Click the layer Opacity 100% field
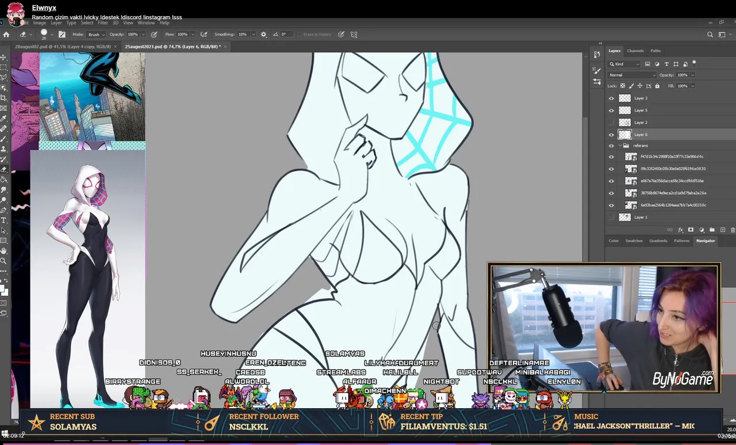Viewport: 736px width, 445px height. click(683, 75)
